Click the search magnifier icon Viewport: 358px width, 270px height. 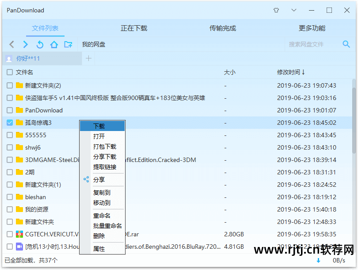pyautogui.click(x=347, y=44)
